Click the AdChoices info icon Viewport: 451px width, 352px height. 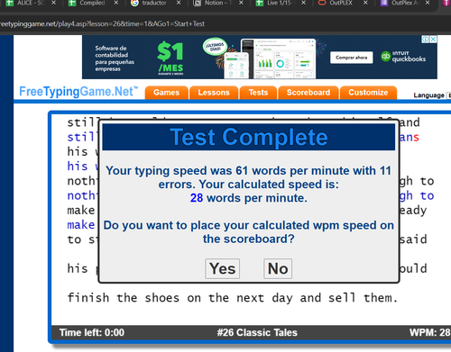[x=426, y=40]
